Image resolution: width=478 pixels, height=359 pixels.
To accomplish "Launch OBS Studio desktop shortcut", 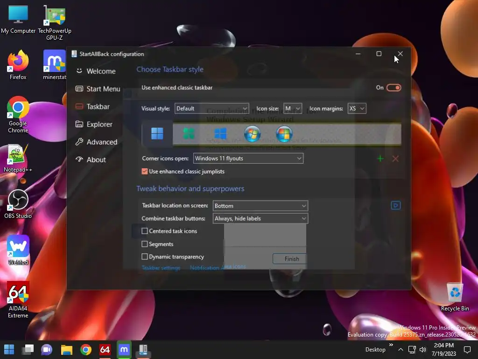I will click(x=18, y=204).
